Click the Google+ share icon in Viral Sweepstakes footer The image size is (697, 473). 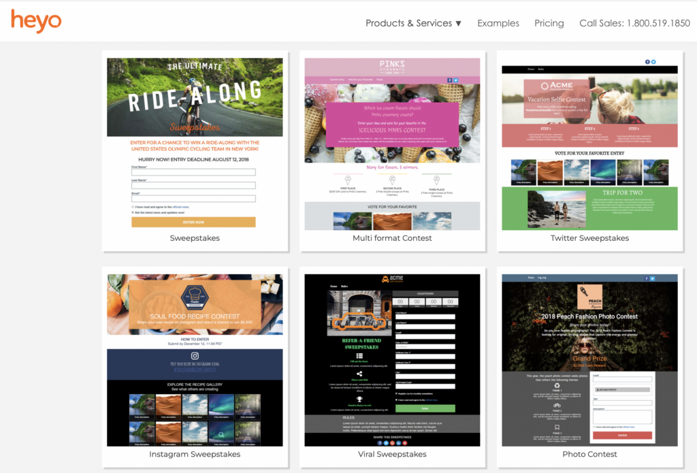(x=392, y=443)
